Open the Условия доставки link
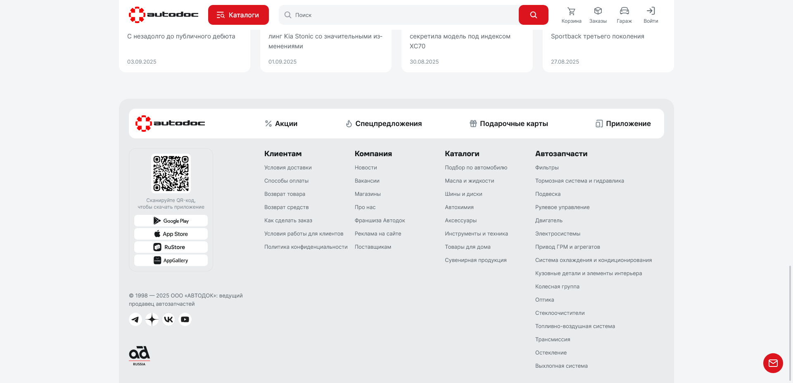The width and height of the screenshot is (793, 383). pyautogui.click(x=288, y=168)
